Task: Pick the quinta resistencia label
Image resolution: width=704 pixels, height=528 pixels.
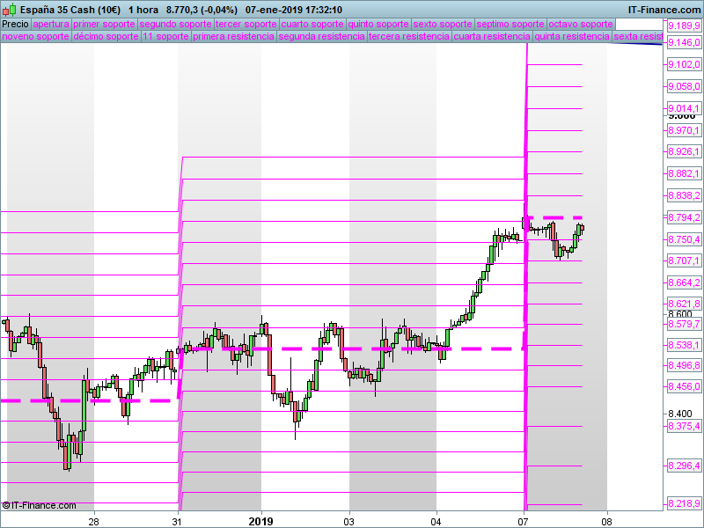Action: coord(573,36)
